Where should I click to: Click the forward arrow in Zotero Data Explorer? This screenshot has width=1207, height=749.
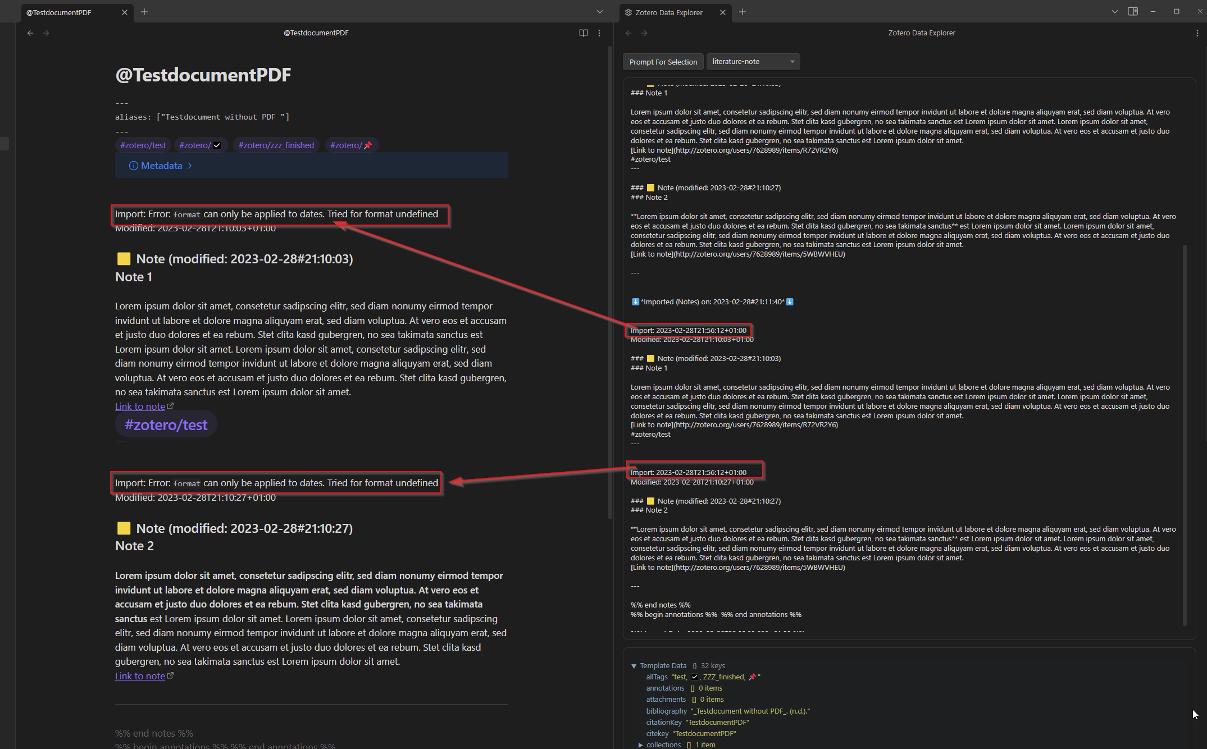coord(644,33)
